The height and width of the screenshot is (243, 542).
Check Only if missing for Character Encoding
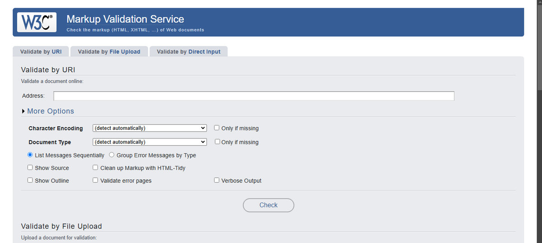click(x=217, y=128)
